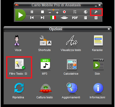Open the text document lines icon
This screenshot has width=115, height=107.
click(96, 18)
